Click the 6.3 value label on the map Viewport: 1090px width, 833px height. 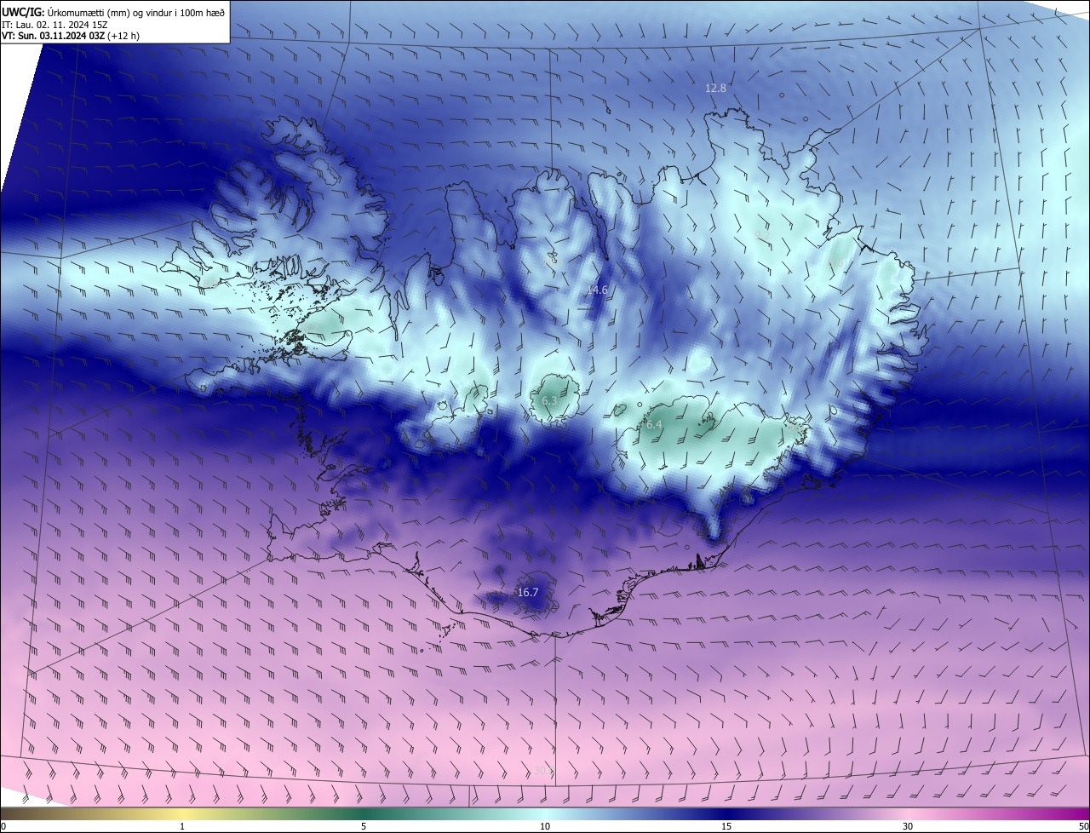tap(549, 400)
